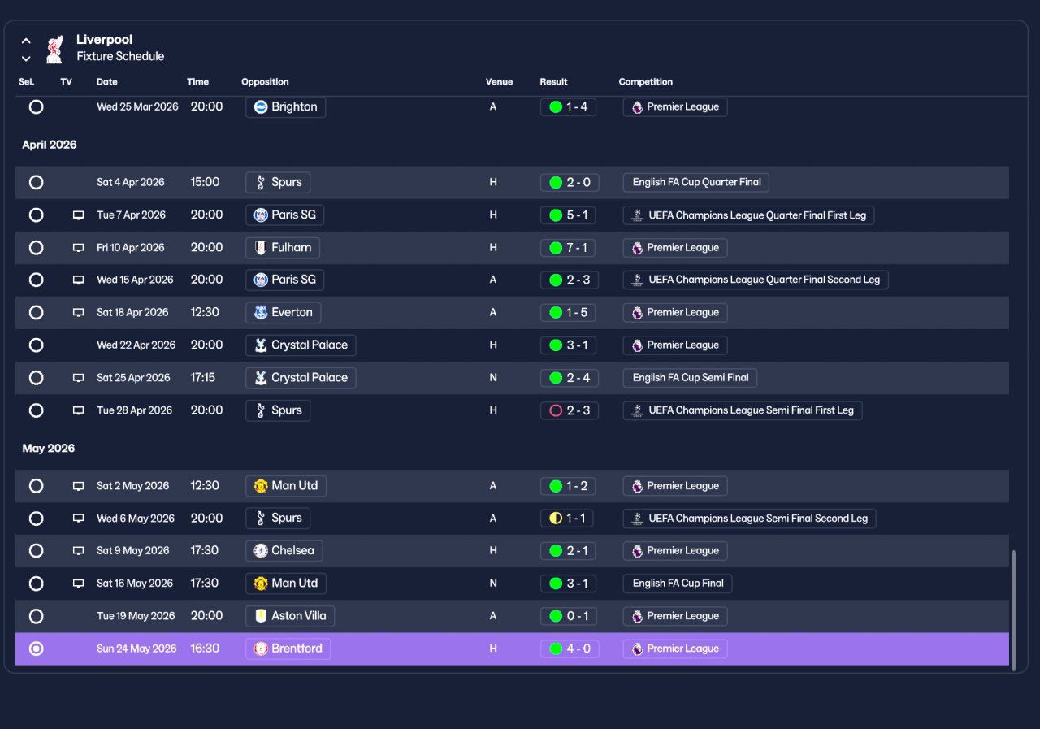The width and height of the screenshot is (1040, 729).
Task: Click the Everton club badge icon
Action: (261, 313)
